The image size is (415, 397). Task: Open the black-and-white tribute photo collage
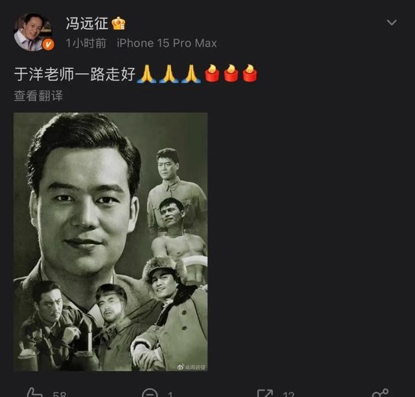coord(111,242)
